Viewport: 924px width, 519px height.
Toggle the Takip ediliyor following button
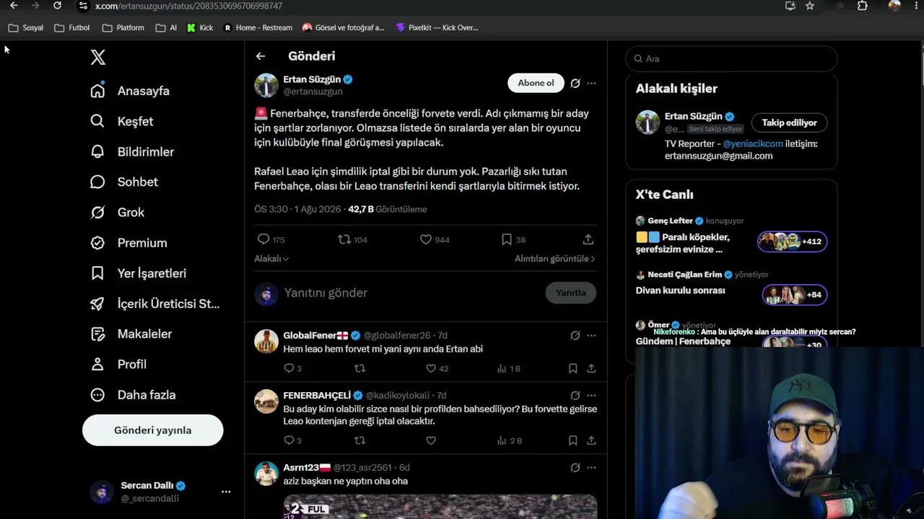(x=789, y=123)
